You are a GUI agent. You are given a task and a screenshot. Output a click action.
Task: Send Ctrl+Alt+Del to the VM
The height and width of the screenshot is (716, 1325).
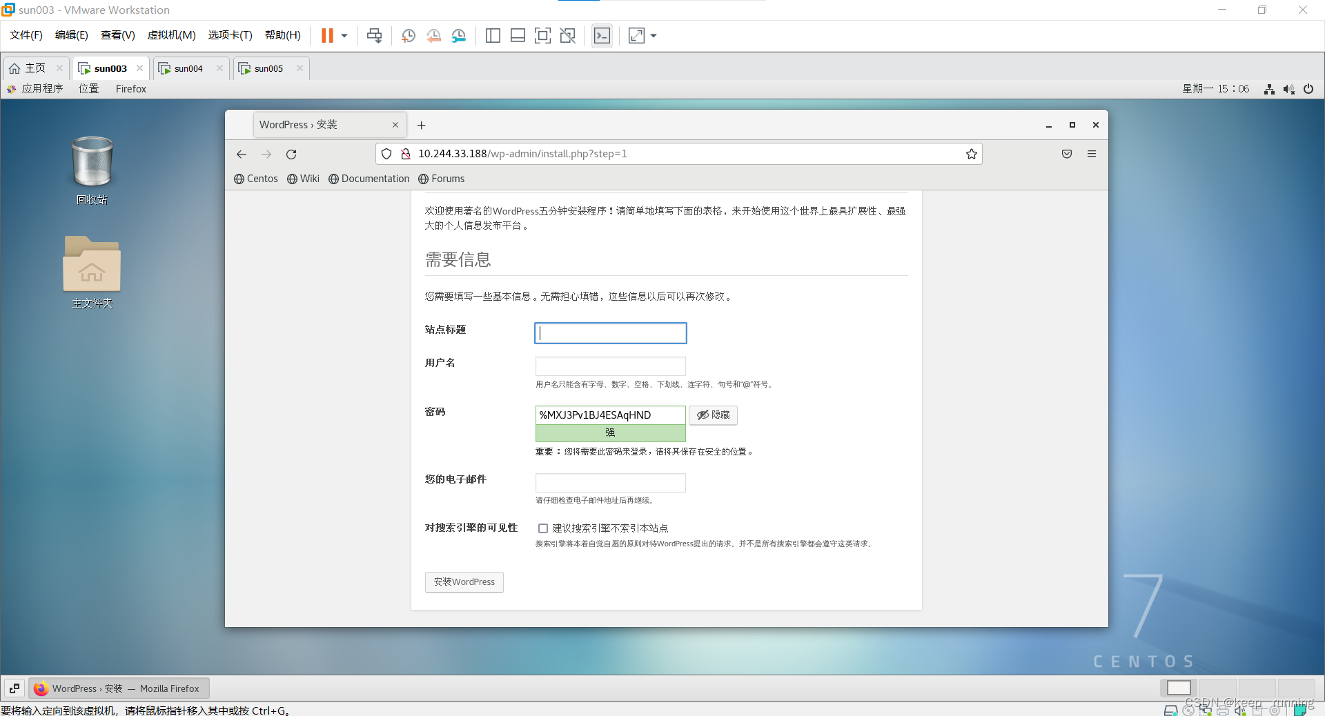(374, 35)
